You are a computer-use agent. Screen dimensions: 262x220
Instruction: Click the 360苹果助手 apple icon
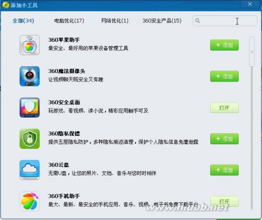(x=29, y=45)
